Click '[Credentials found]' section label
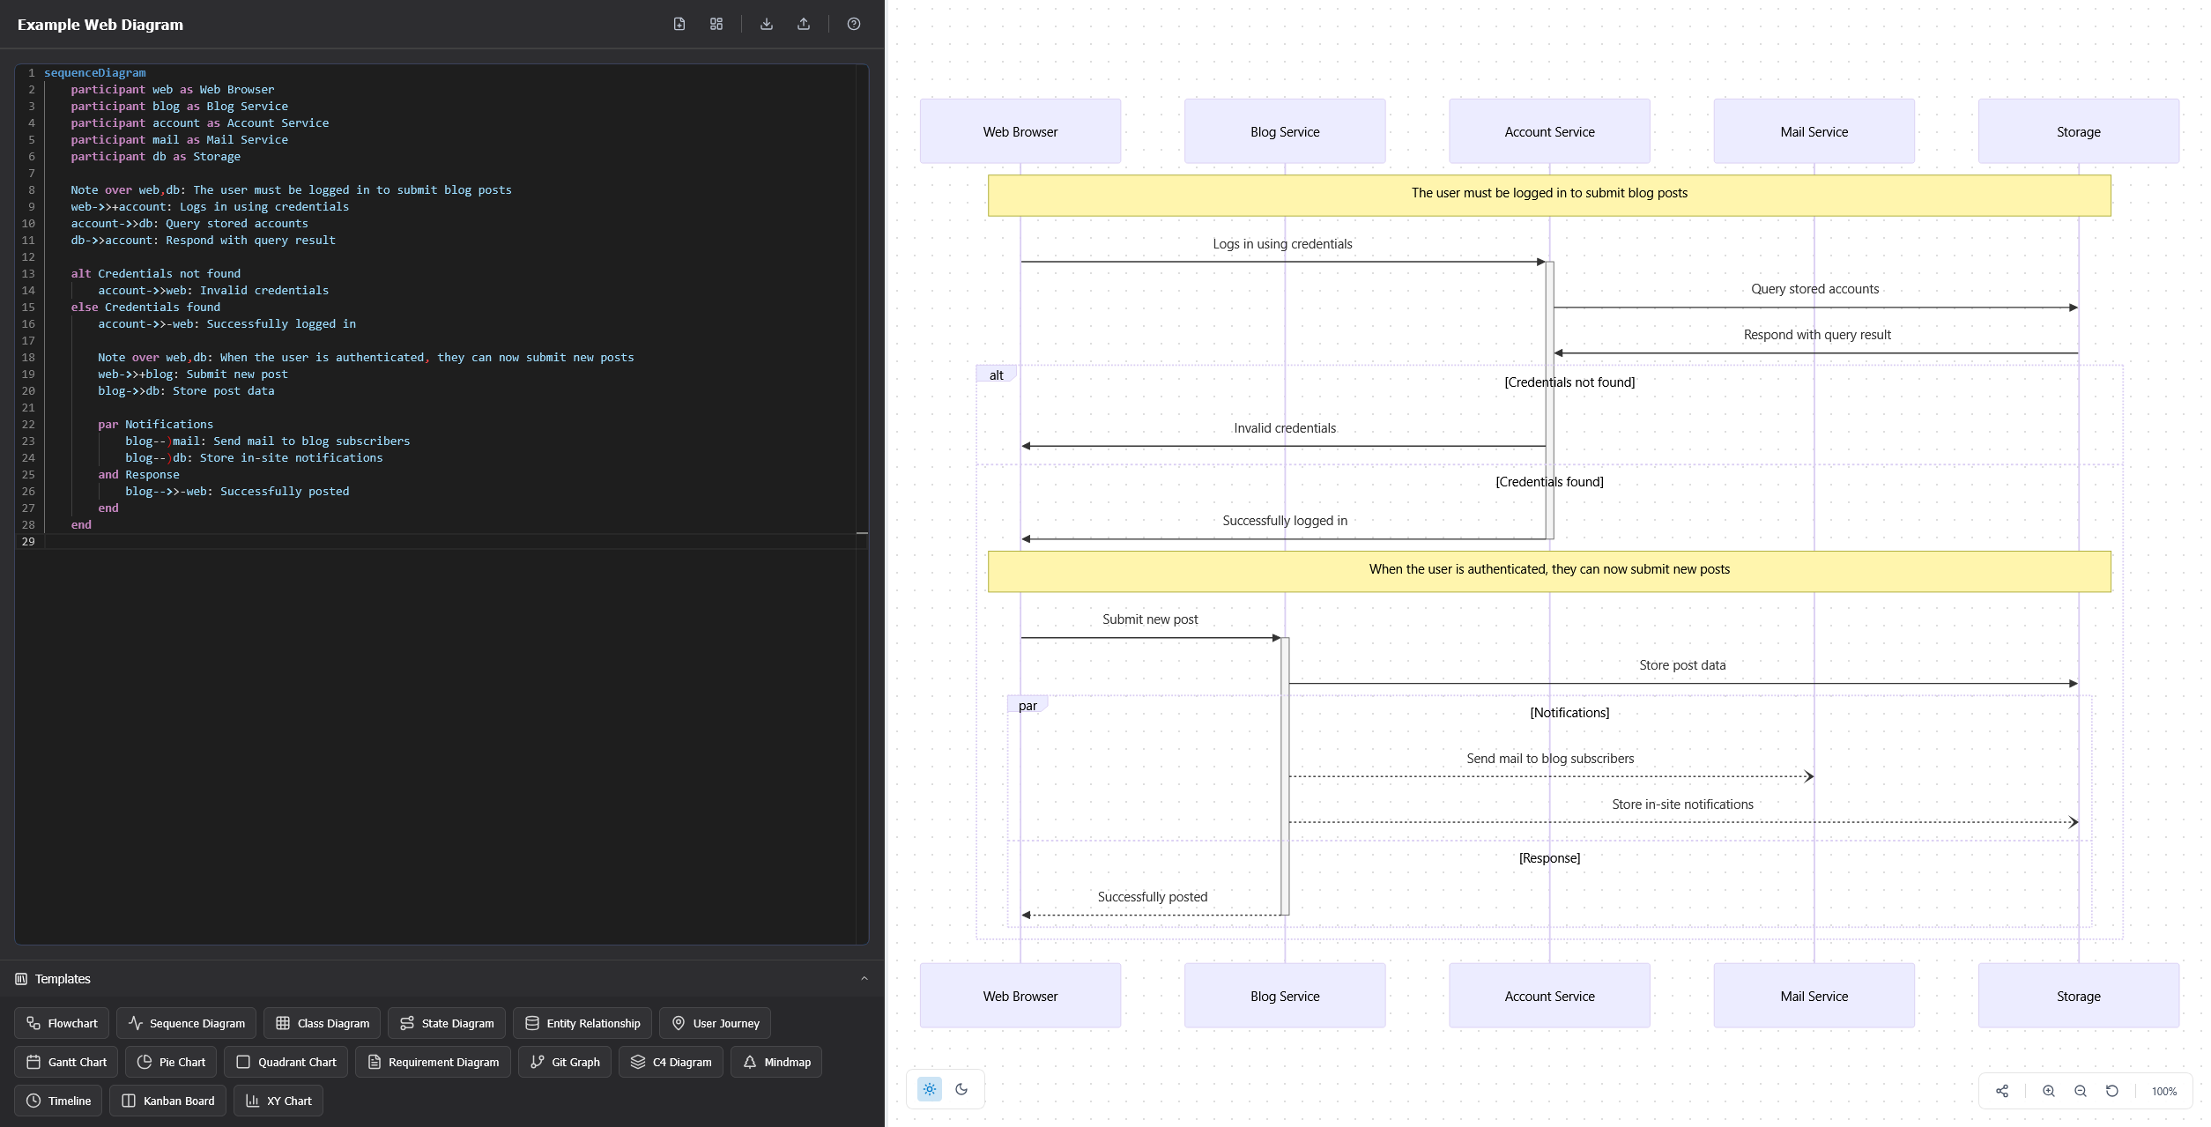 click(x=1549, y=482)
